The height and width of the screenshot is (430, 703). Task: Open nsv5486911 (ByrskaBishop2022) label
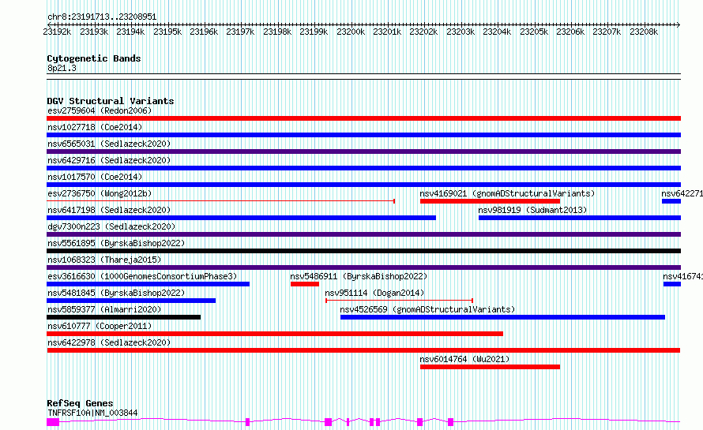359,276
